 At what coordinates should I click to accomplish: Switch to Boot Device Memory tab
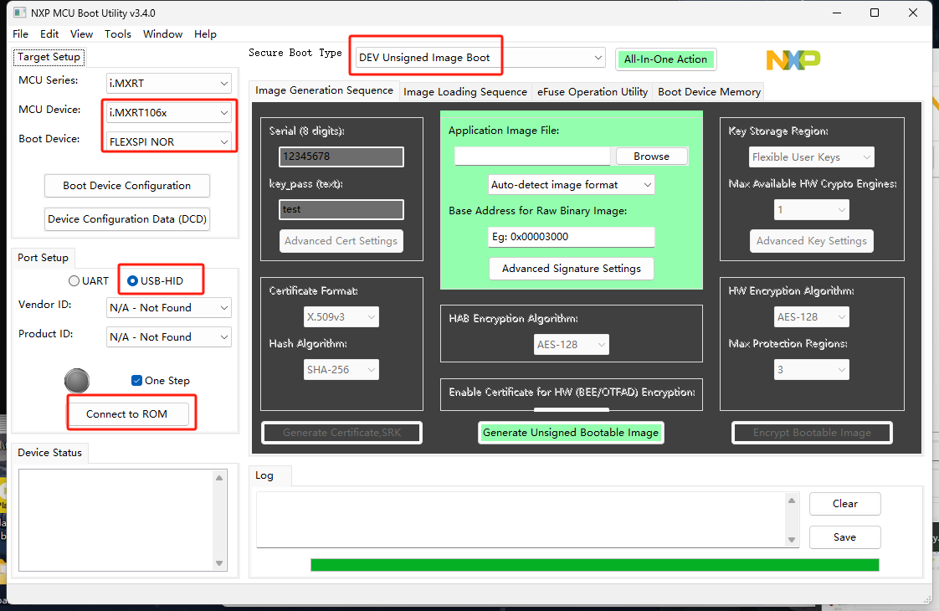click(x=709, y=92)
